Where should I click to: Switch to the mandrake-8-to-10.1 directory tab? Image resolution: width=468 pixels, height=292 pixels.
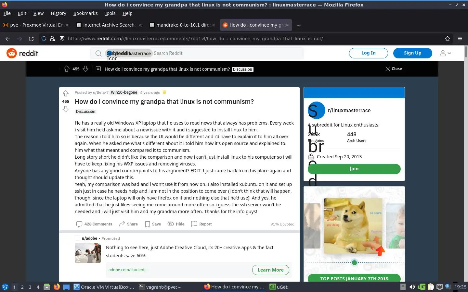(182, 25)
